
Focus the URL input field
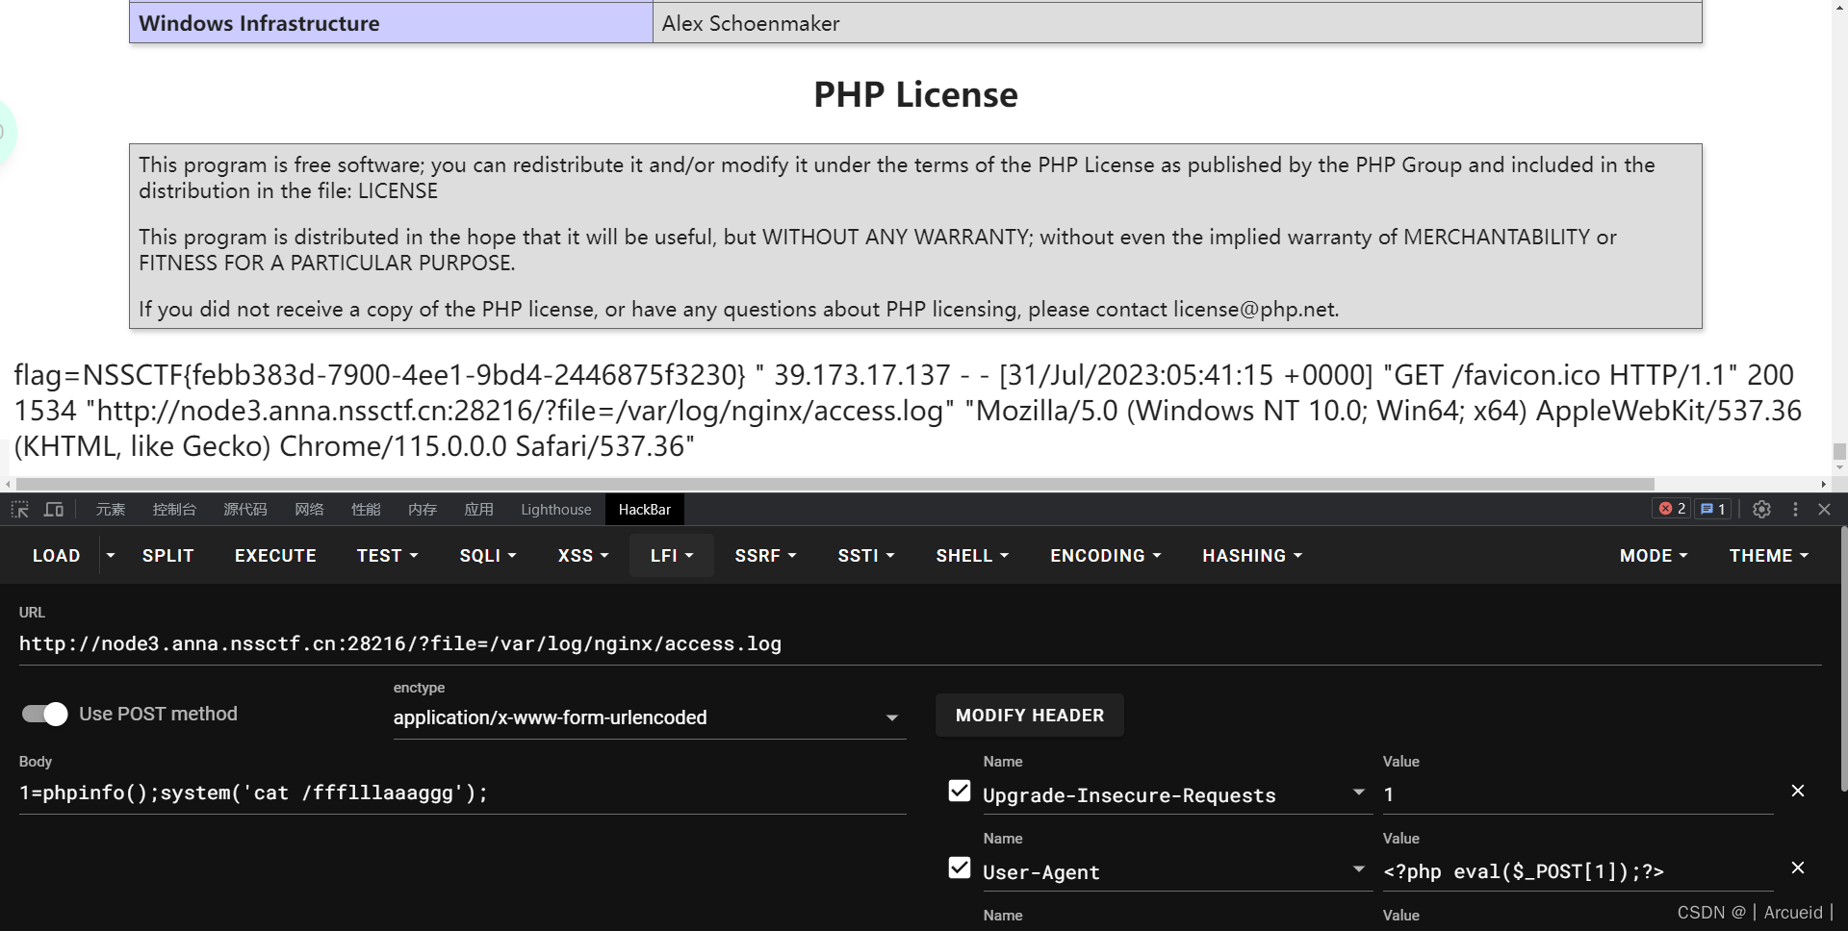tap(920, 644)
